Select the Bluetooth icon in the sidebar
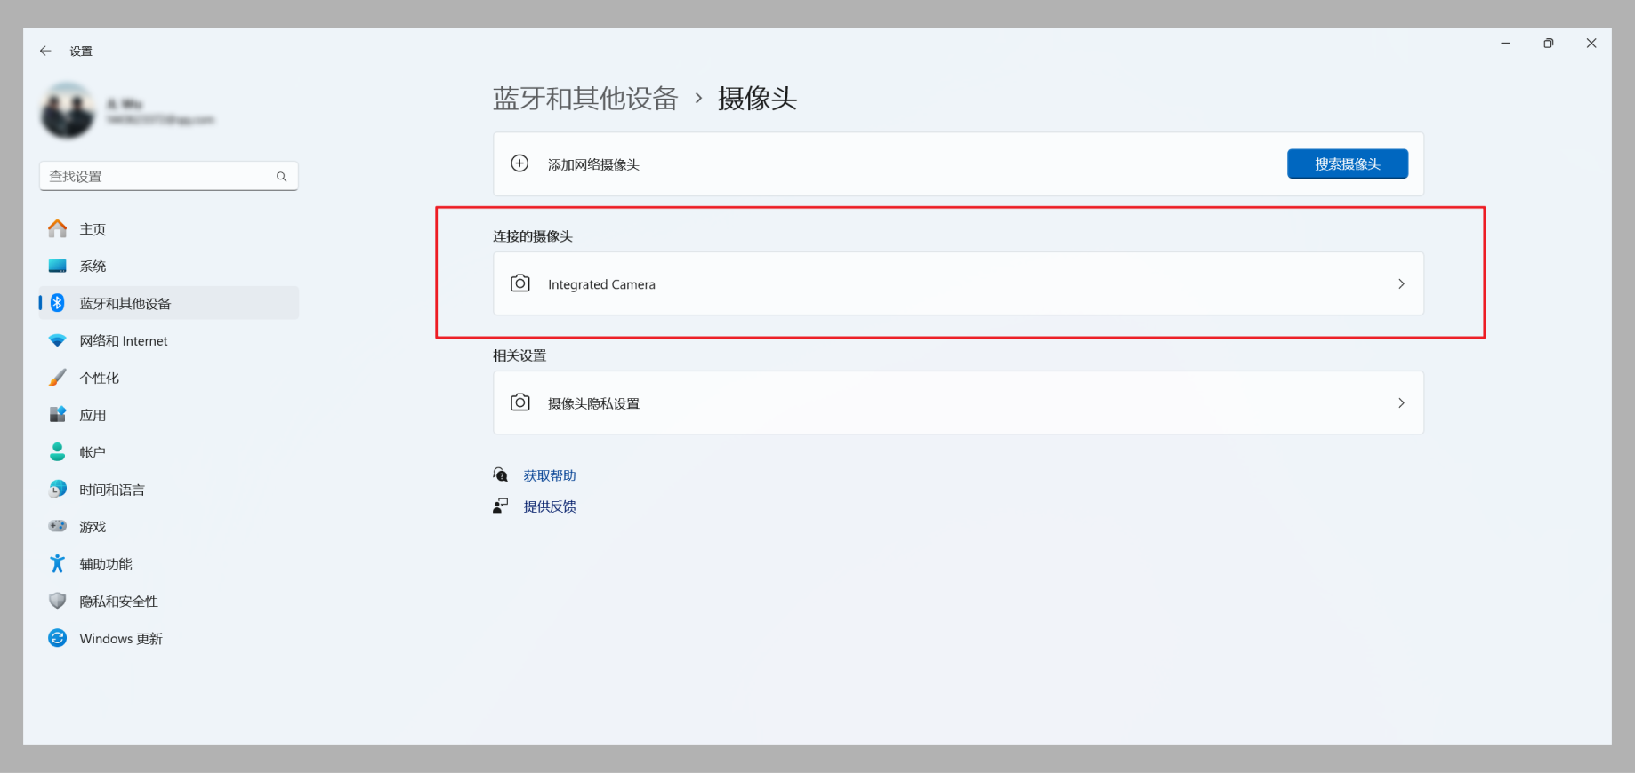The width and height of the screenshot is (1635, 773). tap(58, 303)
